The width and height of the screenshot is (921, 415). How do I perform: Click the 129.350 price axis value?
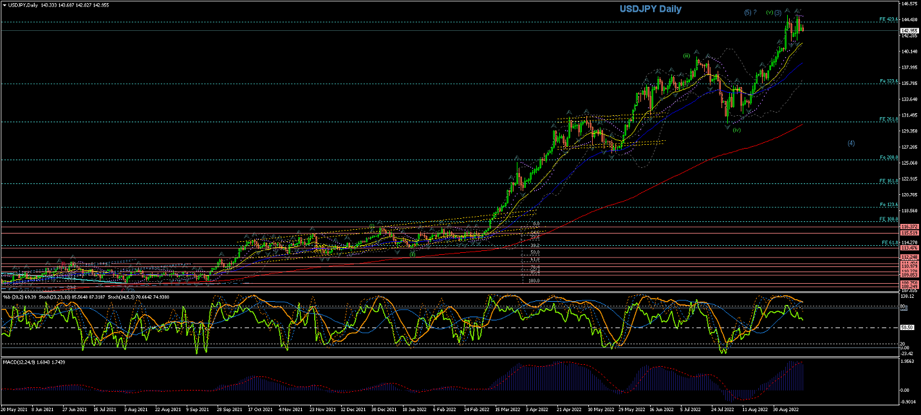point(909,131)
